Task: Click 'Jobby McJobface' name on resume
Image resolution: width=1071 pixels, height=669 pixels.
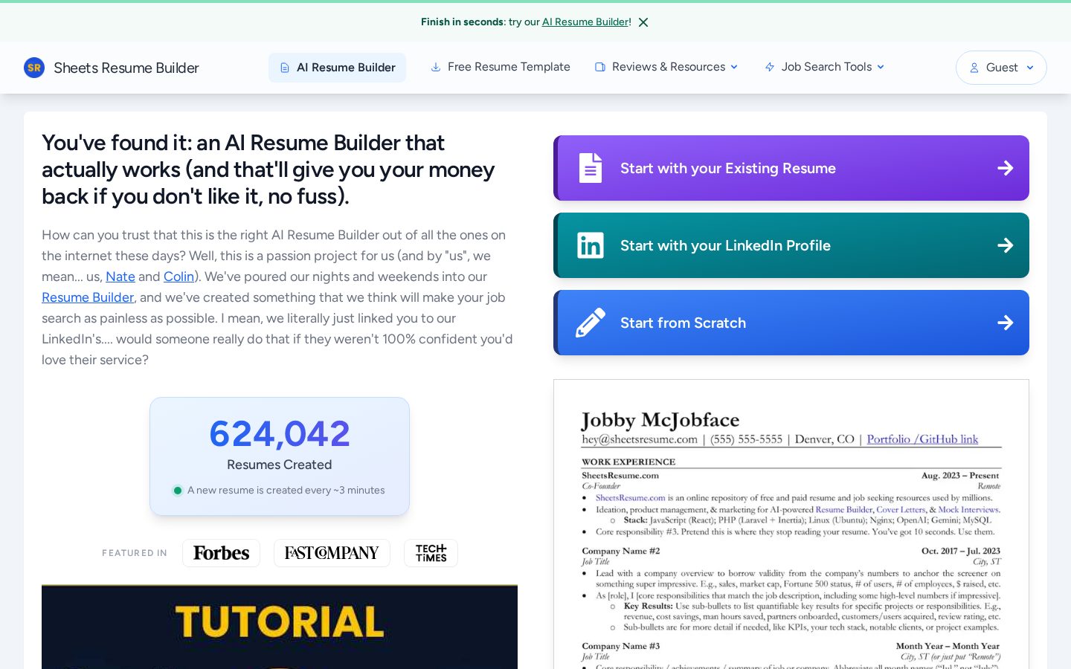Action: [660, 420]
